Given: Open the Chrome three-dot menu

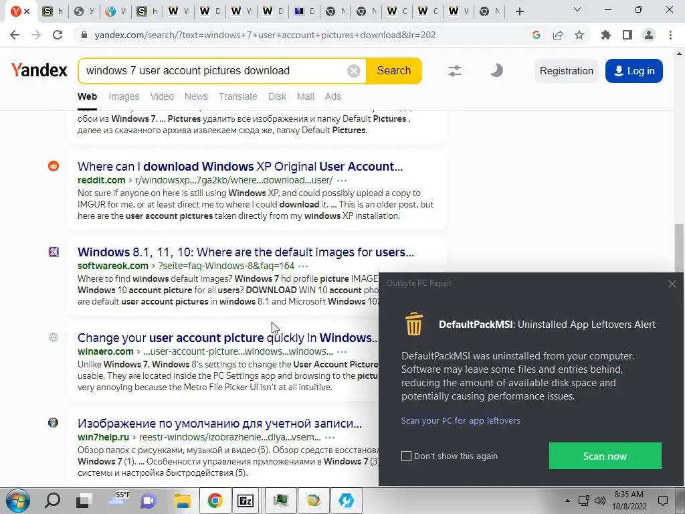Looking at the screenshot, I should click(x=670, y=35).
